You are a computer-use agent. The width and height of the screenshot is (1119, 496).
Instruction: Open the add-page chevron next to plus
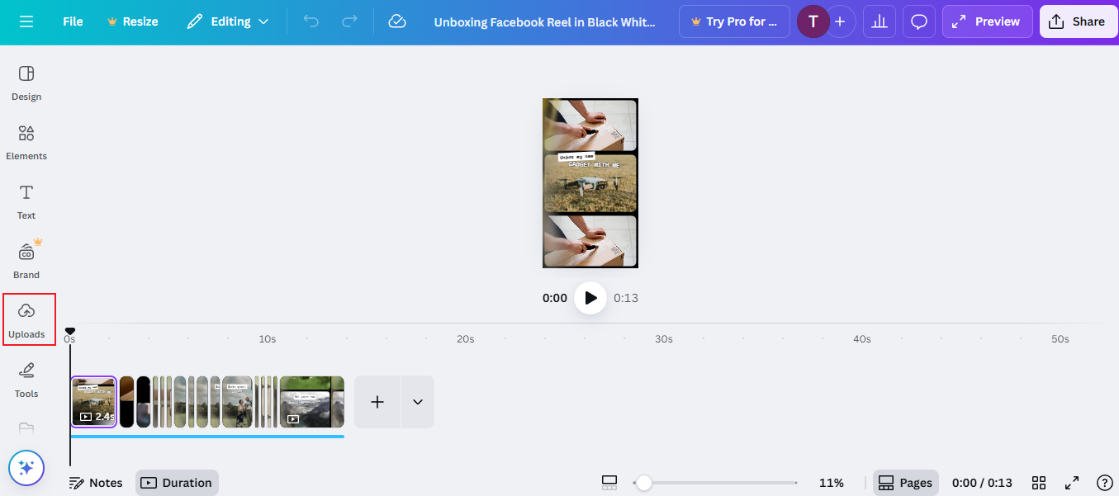coord(417,402)
